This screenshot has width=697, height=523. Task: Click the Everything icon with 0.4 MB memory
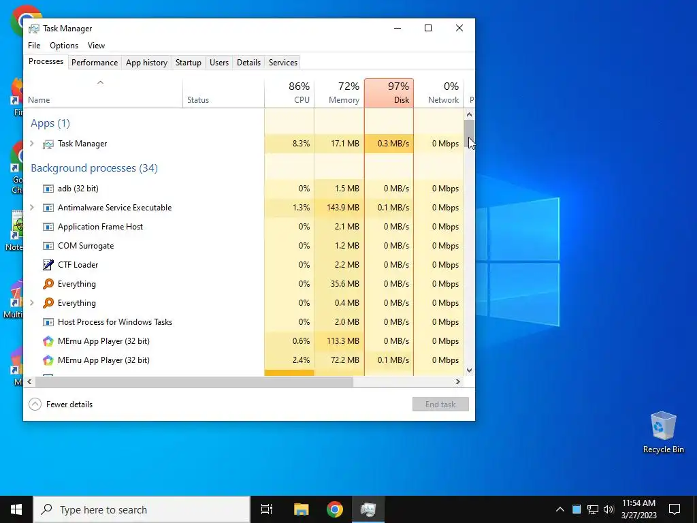pyautogui.click(x=48, y=303)
